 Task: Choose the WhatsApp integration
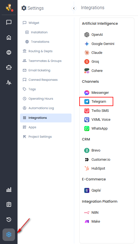click(96, 129)
